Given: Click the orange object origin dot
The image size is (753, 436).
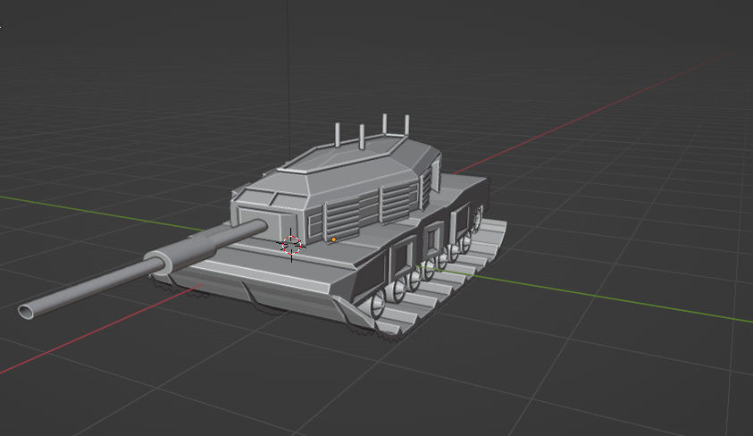Looking at the screenshot, I should tap(334, 239).
